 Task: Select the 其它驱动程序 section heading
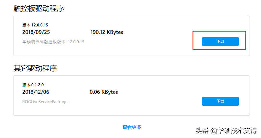(35, 68)
